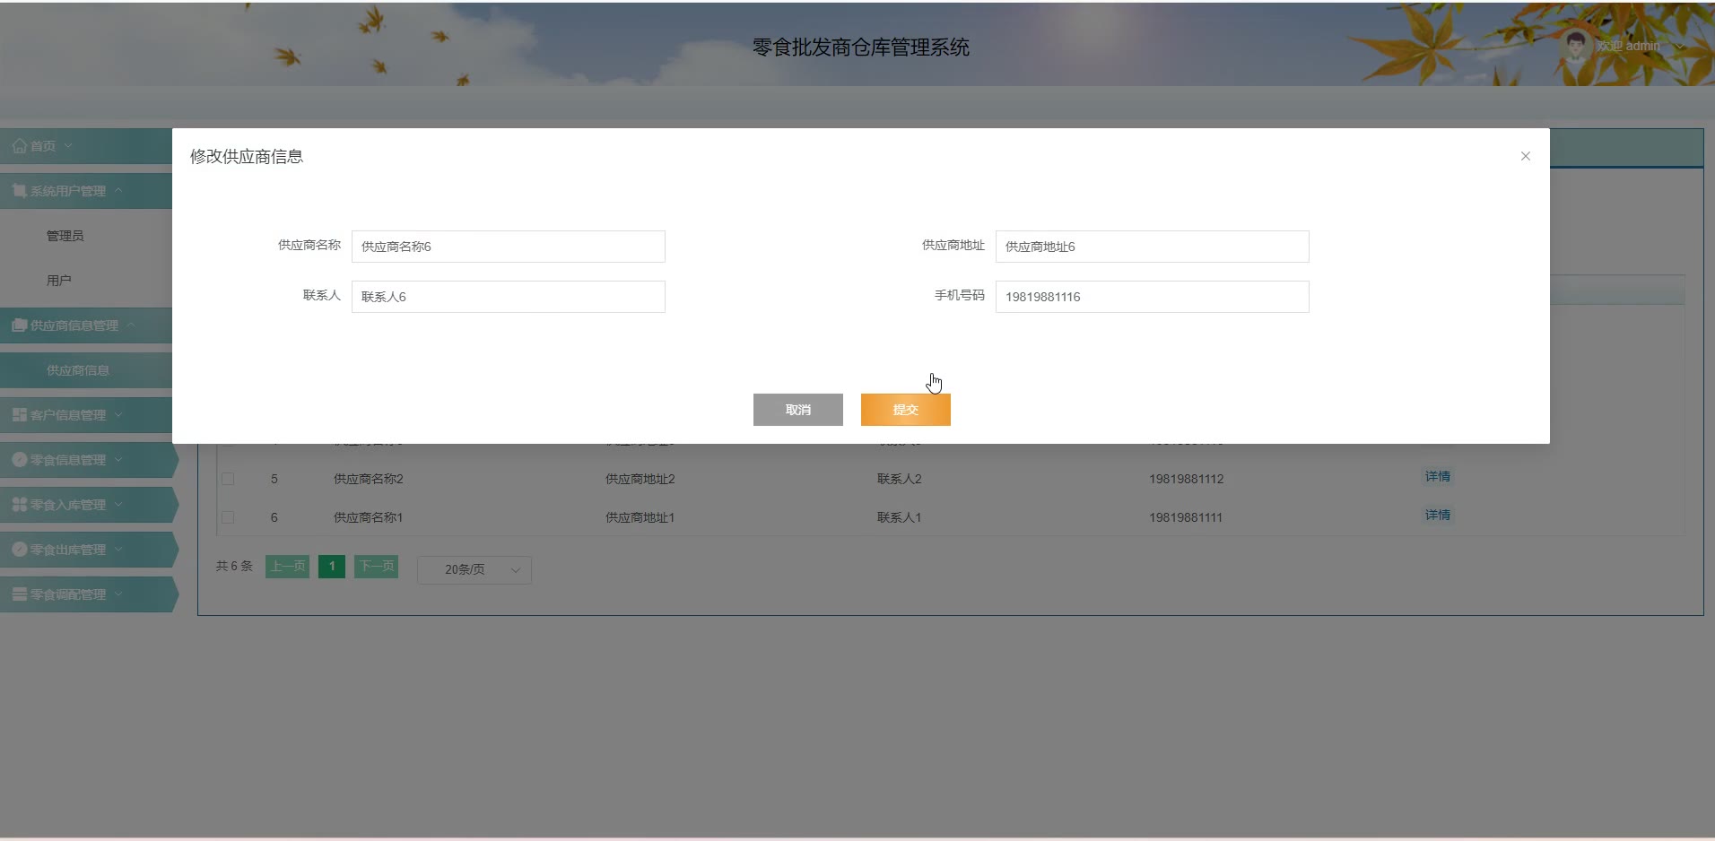Screen dimensions: 1715x841
Task: Open the 管理员 menu item
Action: (65, 236)
